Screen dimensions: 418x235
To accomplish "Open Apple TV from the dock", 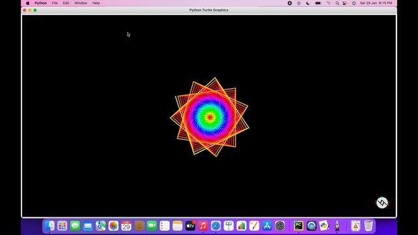I will (190, 226).
